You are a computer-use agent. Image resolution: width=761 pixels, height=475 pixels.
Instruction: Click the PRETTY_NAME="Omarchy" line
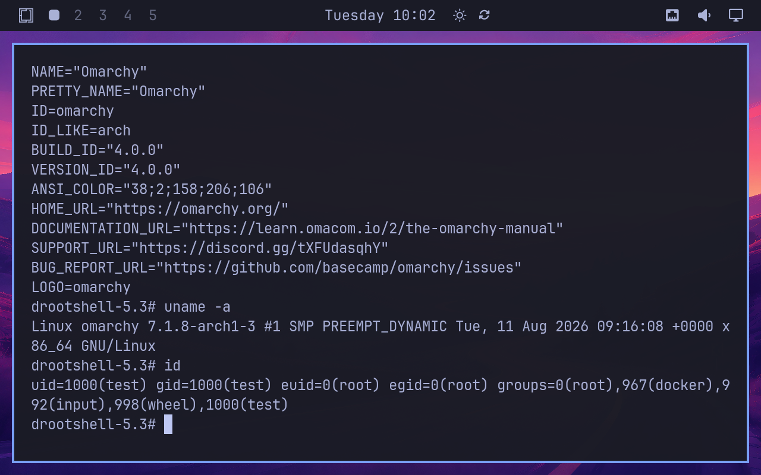click(x=118, y=91)
